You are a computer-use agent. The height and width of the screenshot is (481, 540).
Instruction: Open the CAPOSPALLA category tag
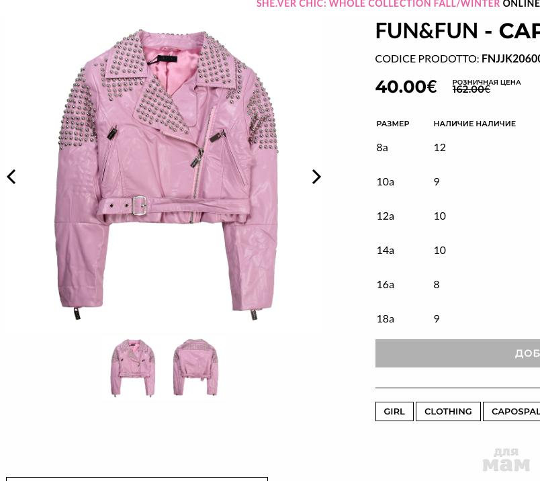(x=511, y=411)
